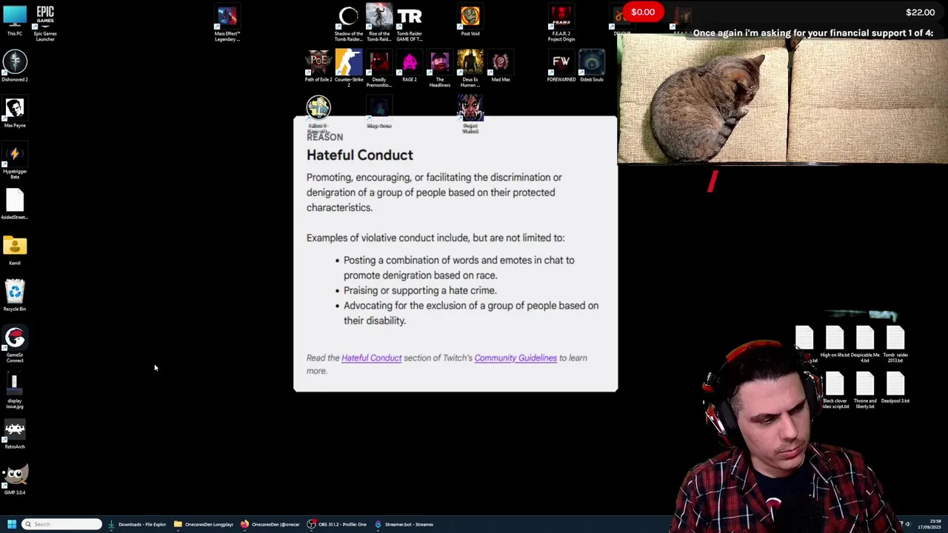This screenshot has width=948, height=533.
Task: Select the Deus Ex Human Revolution icon
Action: pyautogui.click(x=470, y=69)
